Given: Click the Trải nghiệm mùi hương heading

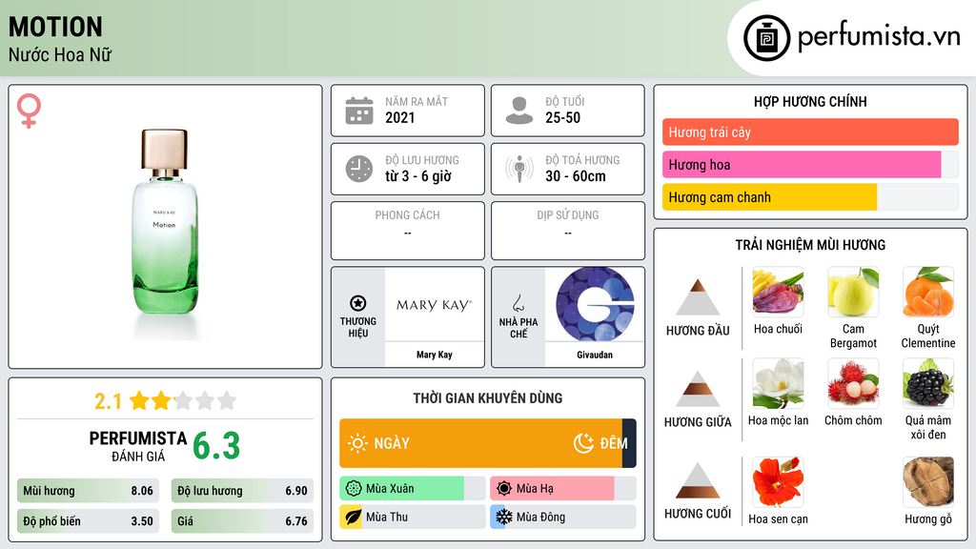Looking at the screenshot, I should (x=810, y=245).
